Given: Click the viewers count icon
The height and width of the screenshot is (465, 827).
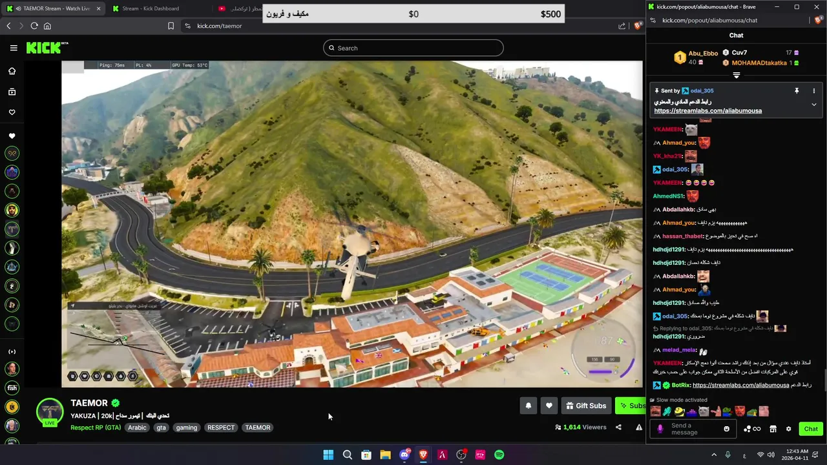Looking at the screenshot, I should [x=558, y=427].
